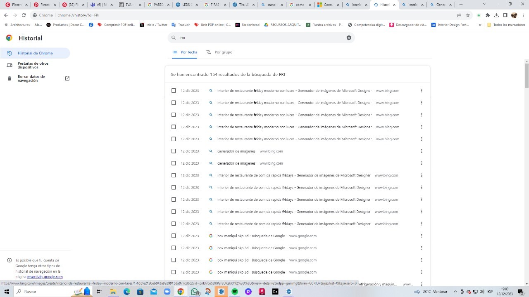The image size is (529, 297).
Task: Toggle the Chrome side panel
Action: click(x=505, y=15)
